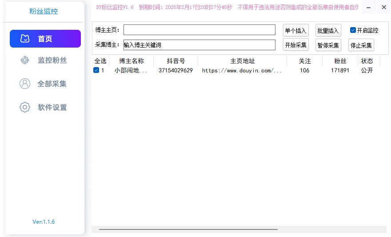
Task: Click the horizontal scrollbar at bottom
Action: click(188, 229)
